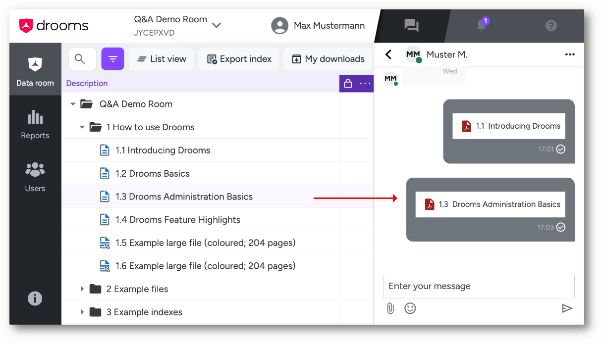602x344 pixels.
Task: Click the file icon of 1.6 Example large file
Action: pyautogui.click(x=105, y=266)
